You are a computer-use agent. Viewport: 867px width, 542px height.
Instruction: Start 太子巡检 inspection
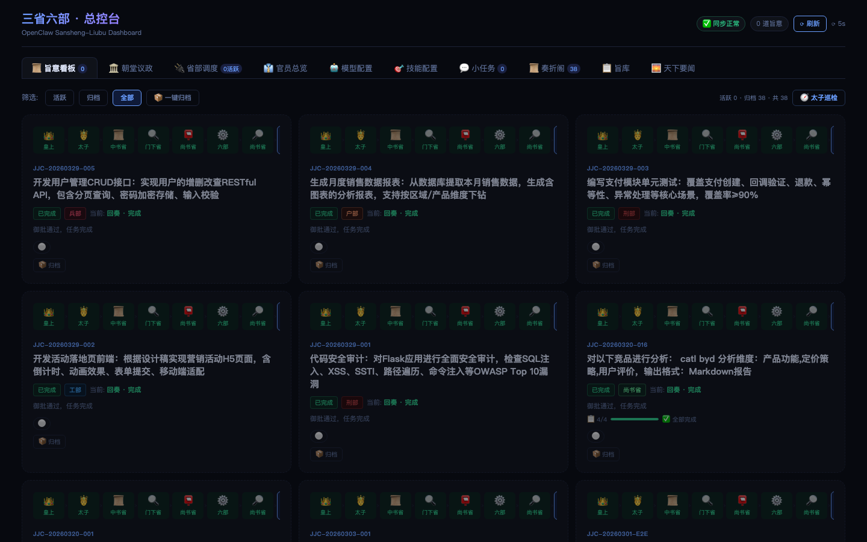[819, 98]
